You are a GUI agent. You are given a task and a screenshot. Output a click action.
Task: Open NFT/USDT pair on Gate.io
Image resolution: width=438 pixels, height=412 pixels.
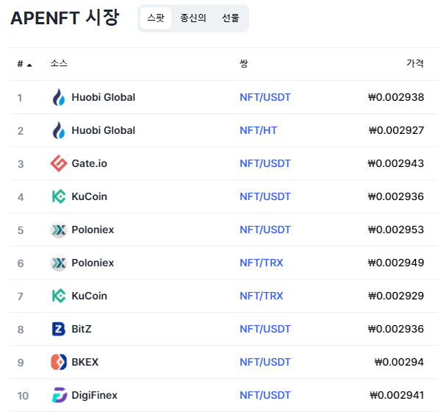[265, 163]
